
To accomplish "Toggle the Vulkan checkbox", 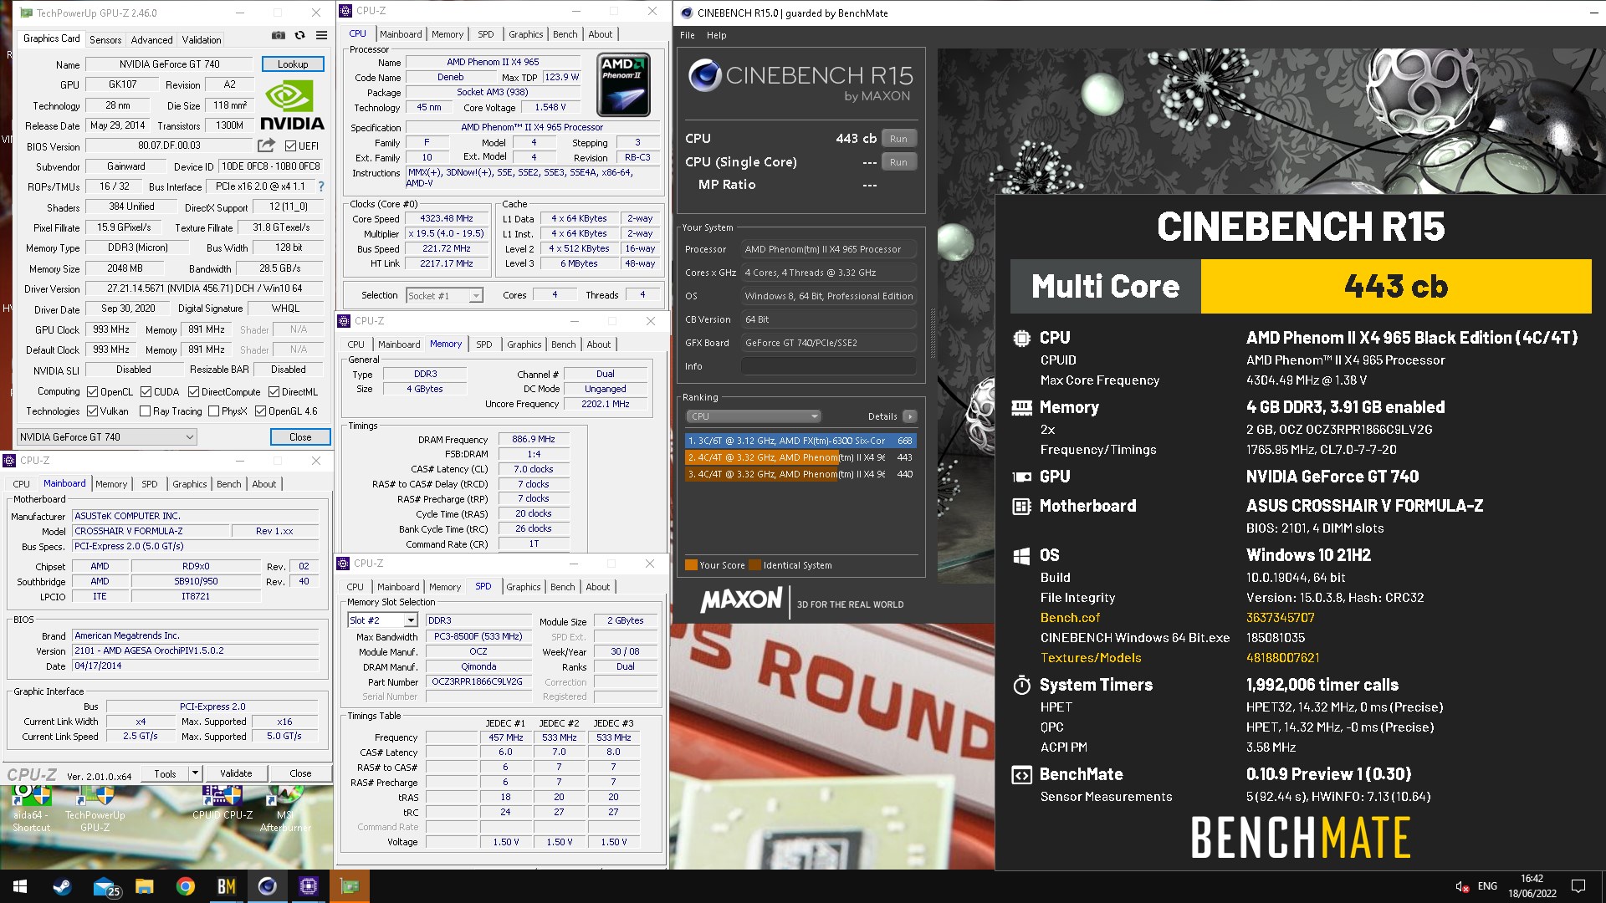I will (x=92, y=411).
